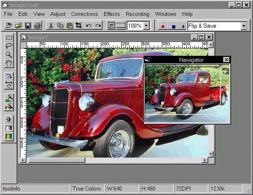The image size is (253, 195).
Task: Open the View menu
Action: (x=39, y=14)
